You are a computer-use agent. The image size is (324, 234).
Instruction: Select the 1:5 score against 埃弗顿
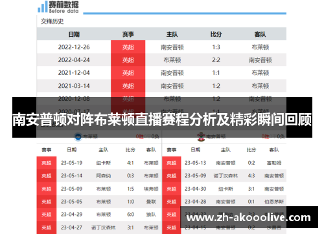130,189
